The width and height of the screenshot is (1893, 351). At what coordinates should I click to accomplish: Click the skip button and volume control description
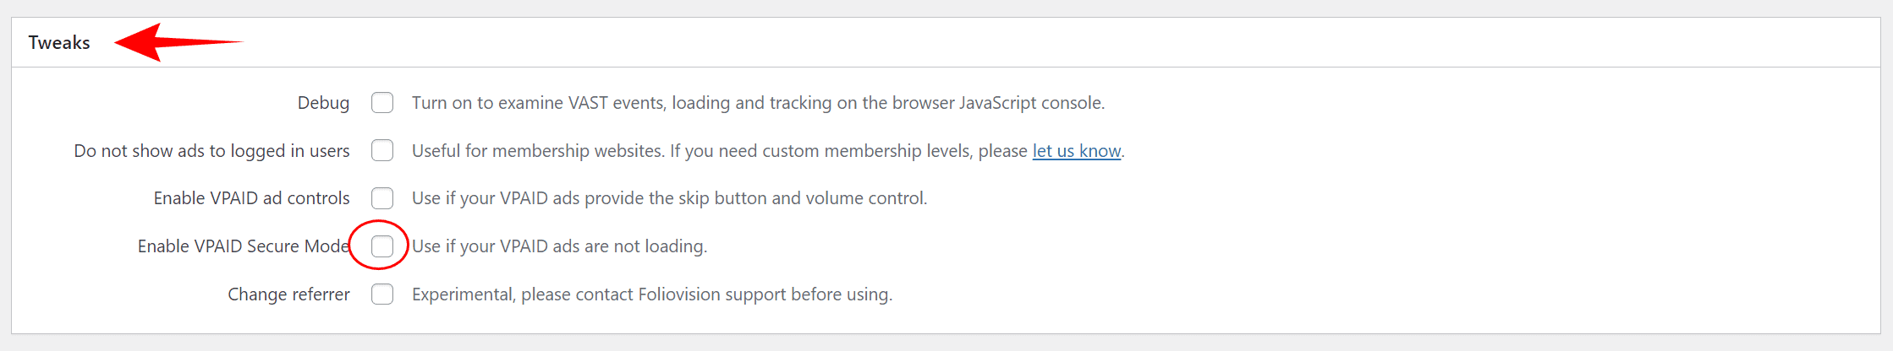click(670, 198)
